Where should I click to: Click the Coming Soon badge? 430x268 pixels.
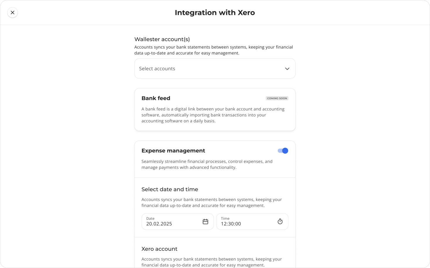277,98
